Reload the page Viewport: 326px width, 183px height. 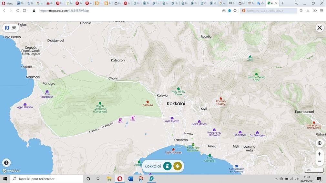pos(18,11)
